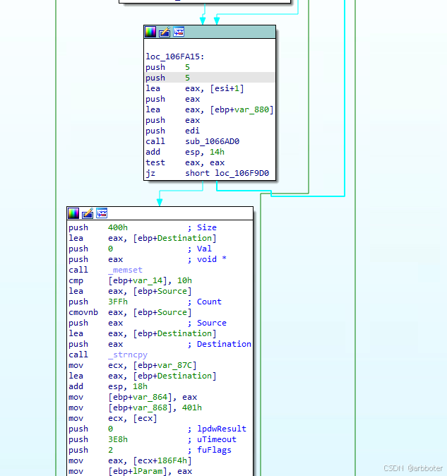Viewport: 447px width, 476px height.
Task: Click the '; fuFlags' comment
Action: (x=209, y=450)
